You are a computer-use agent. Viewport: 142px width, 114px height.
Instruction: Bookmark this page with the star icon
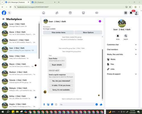130,7
